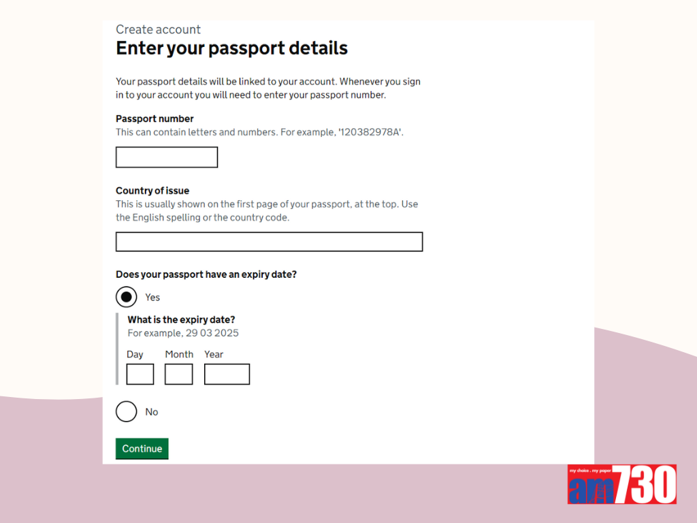The height and width of the screenshot is (523, 697).
Task: Click the 'Enter your passport details' heading
Action: [x=231, y=48]
